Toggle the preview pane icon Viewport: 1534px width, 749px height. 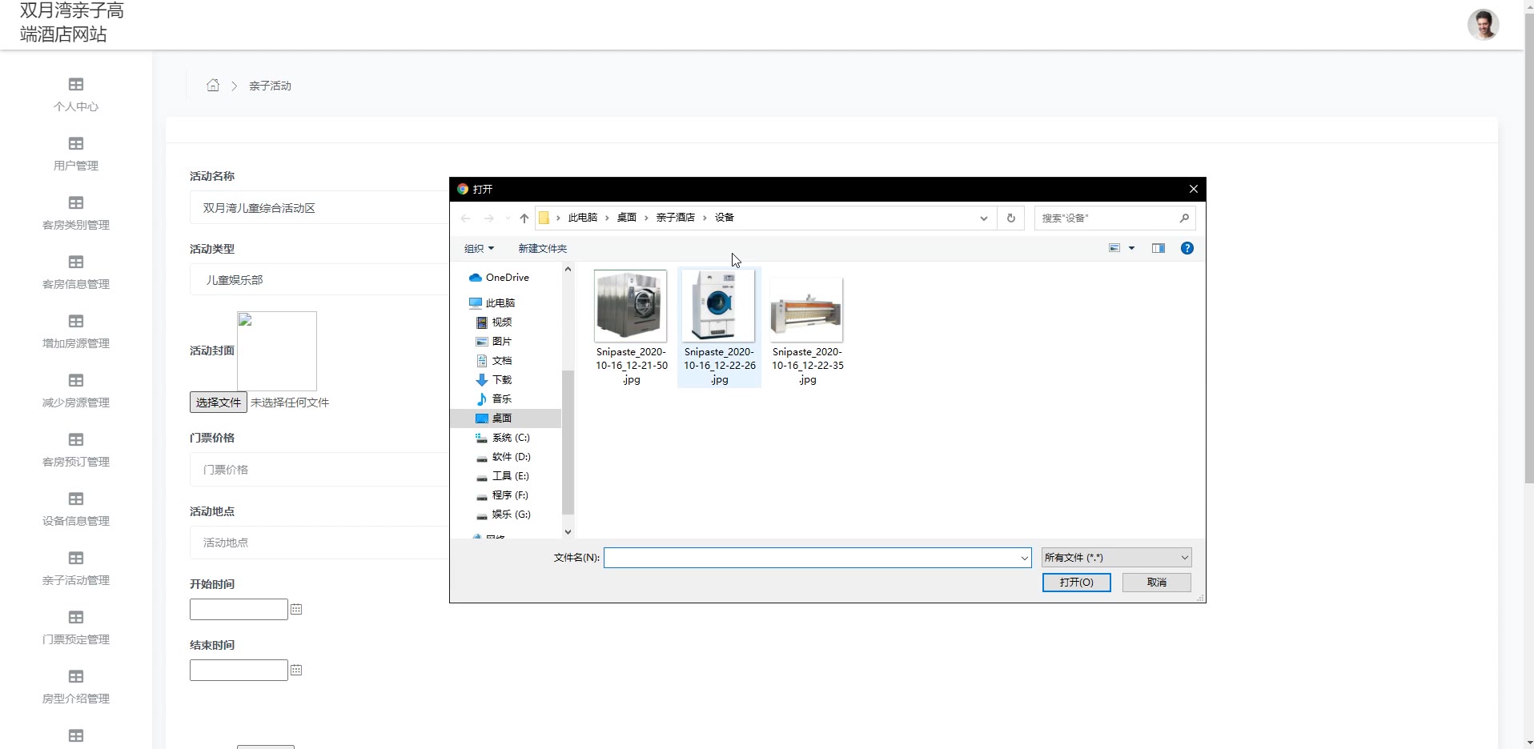tap(1158, 249)
